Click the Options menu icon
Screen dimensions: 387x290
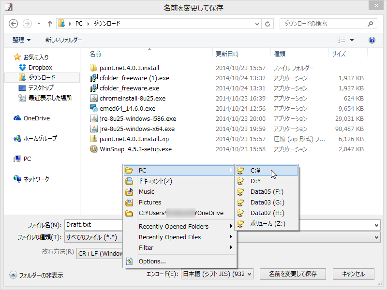click(x=129, y=261)
